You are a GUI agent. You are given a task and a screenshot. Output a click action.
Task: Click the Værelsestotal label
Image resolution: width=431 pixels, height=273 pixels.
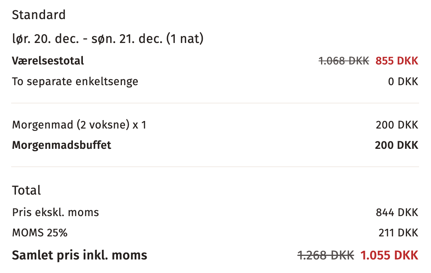(48, 61)
